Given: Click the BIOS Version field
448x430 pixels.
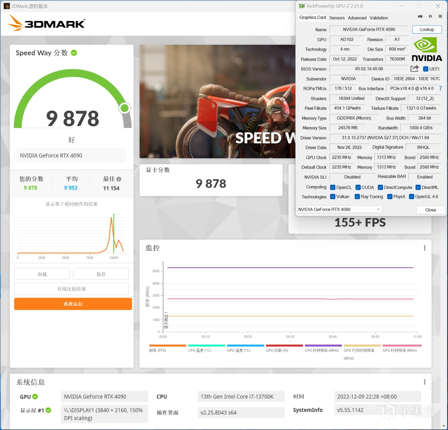Looking at the screenshot, I should point(369,69).
